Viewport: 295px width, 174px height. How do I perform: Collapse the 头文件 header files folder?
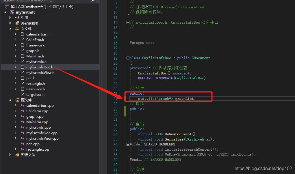(x=10, y=29)
